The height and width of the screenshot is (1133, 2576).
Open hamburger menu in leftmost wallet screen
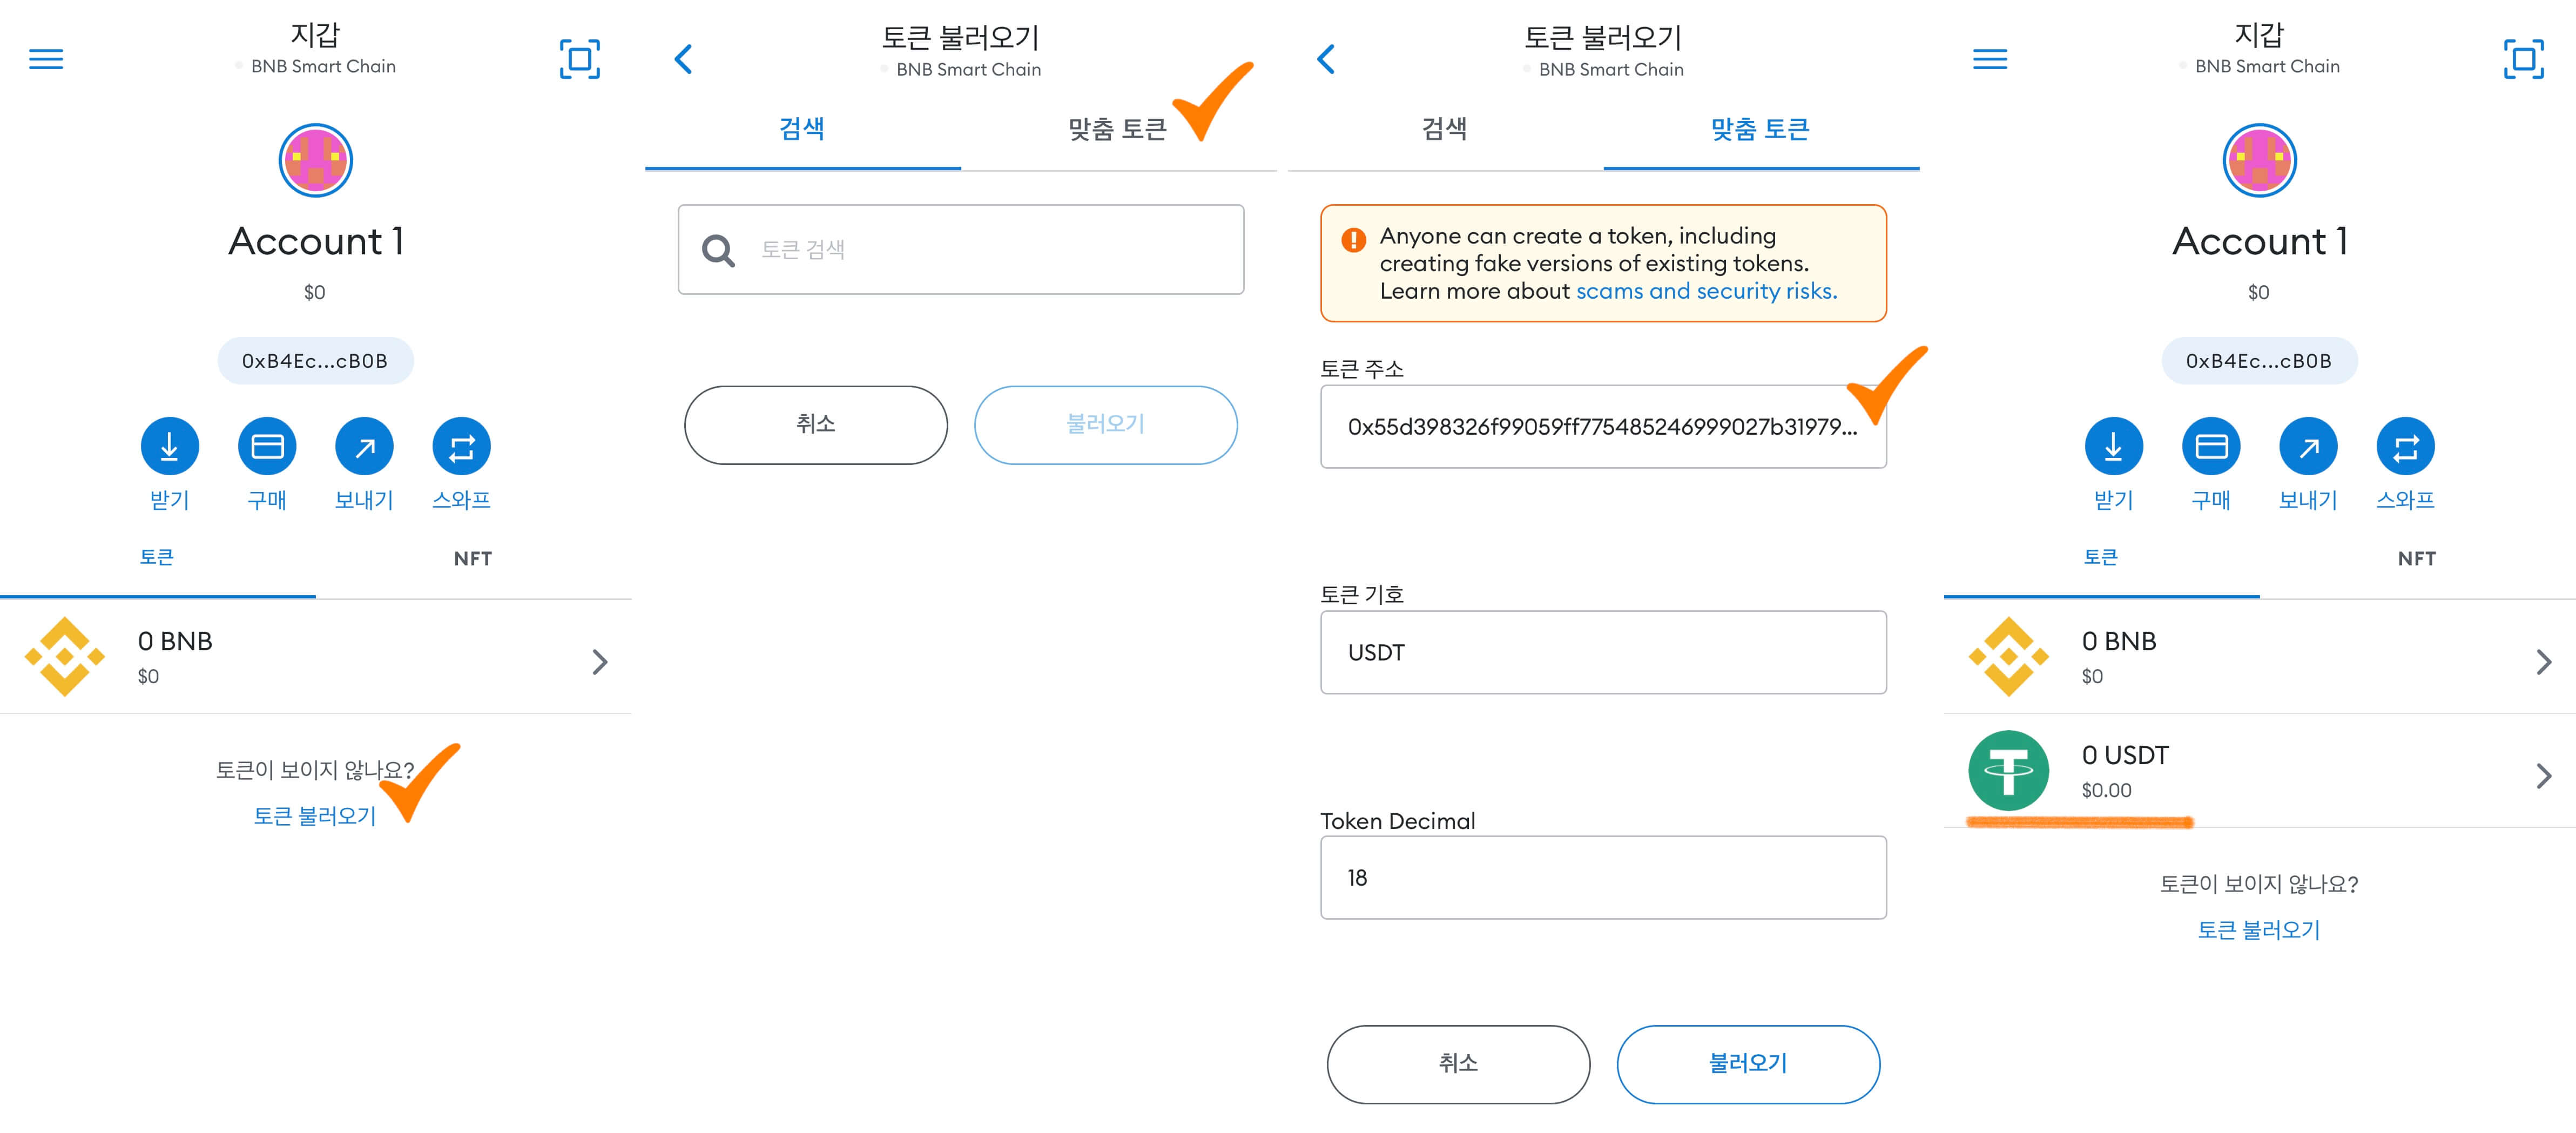pyautogui.click(x=46, y=59)
